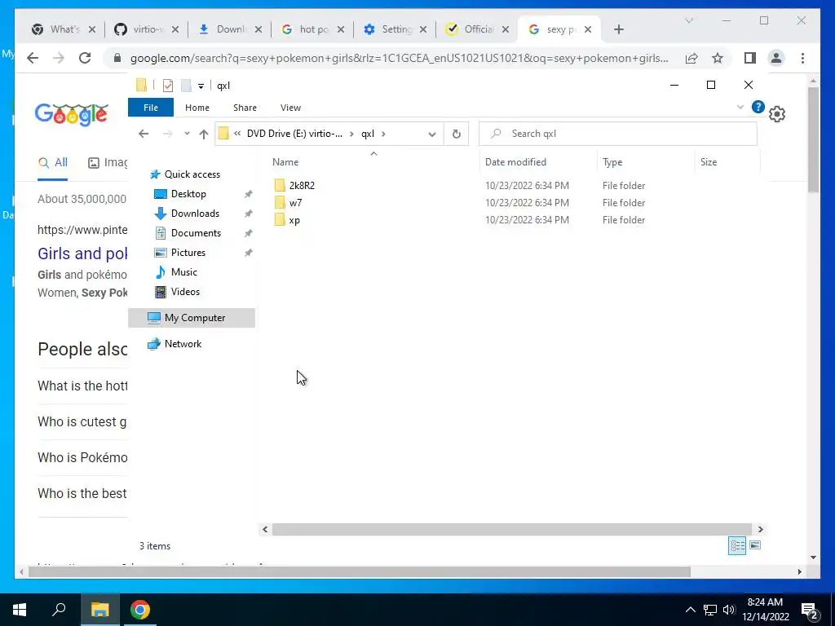Open Google search settings gear

pyautogui.click(x=777, y=114)
